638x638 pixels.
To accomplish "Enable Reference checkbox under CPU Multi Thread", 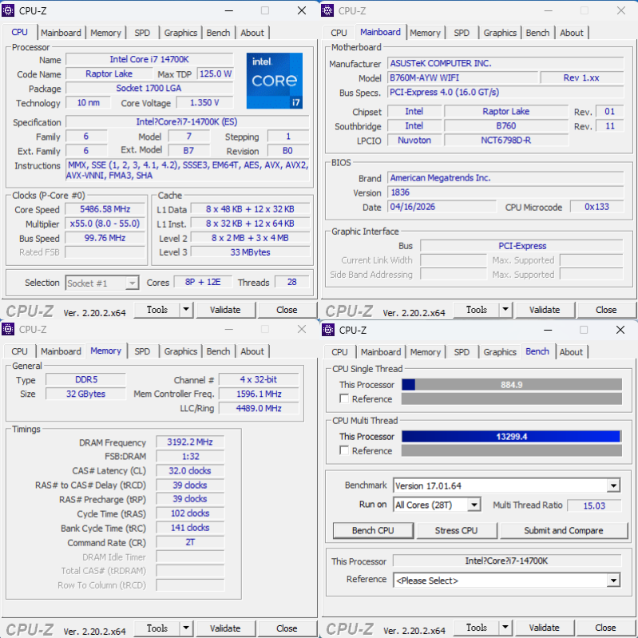I will (x=344, y=450).
